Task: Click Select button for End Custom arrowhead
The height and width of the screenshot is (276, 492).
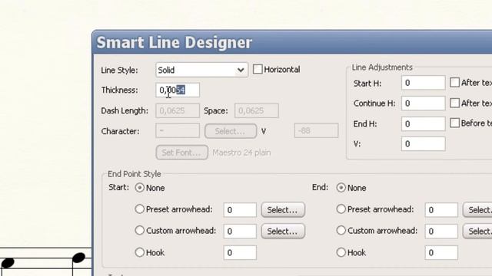Action: (x=477, y=232)
